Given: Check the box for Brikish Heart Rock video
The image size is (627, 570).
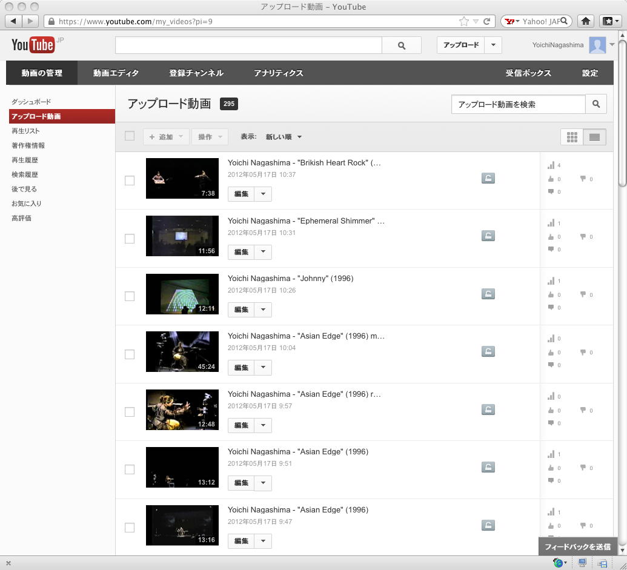Looking at the screenshot, I should point(130,181).
